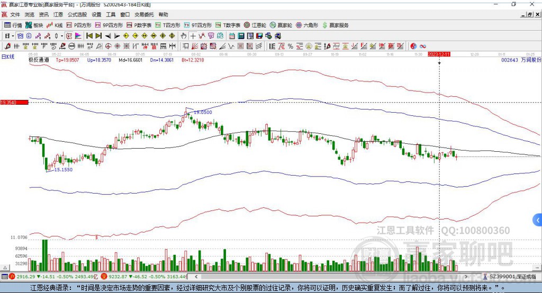
Task: Step chart right with black right arrow
Action: (x=117, y=36)
